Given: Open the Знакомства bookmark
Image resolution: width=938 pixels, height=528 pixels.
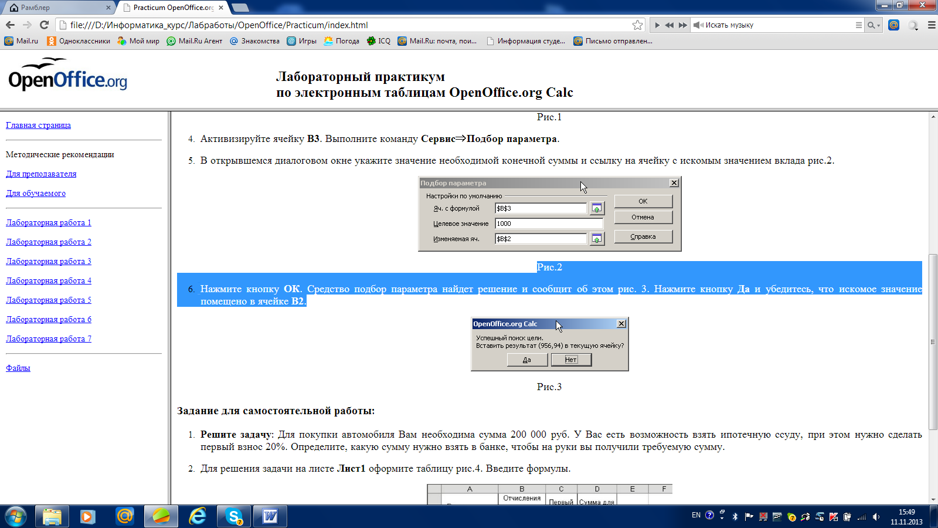Looking at the screenshot, I should tap(254, 41).
